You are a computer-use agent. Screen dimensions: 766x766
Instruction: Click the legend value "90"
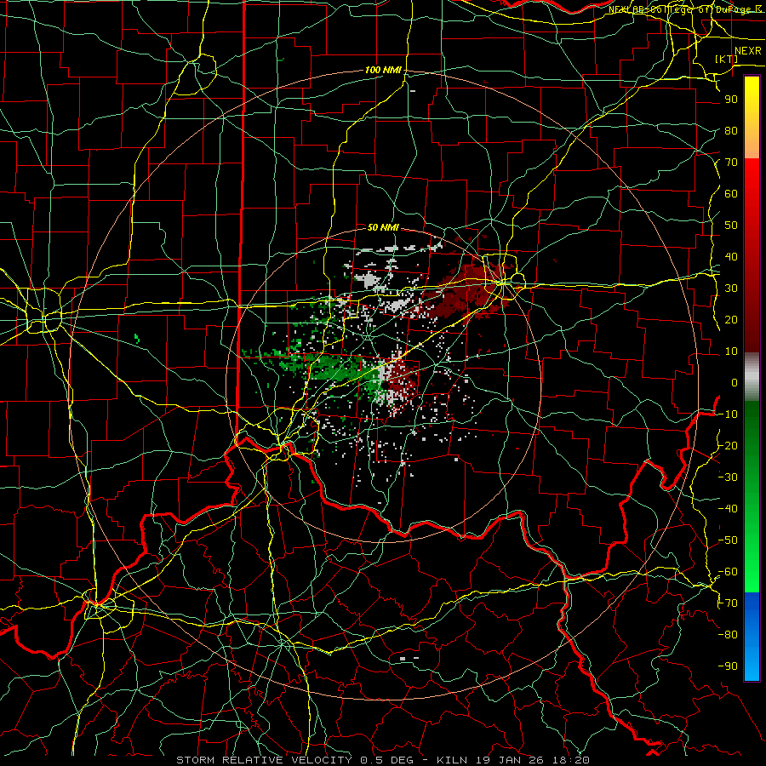point(731,100)
